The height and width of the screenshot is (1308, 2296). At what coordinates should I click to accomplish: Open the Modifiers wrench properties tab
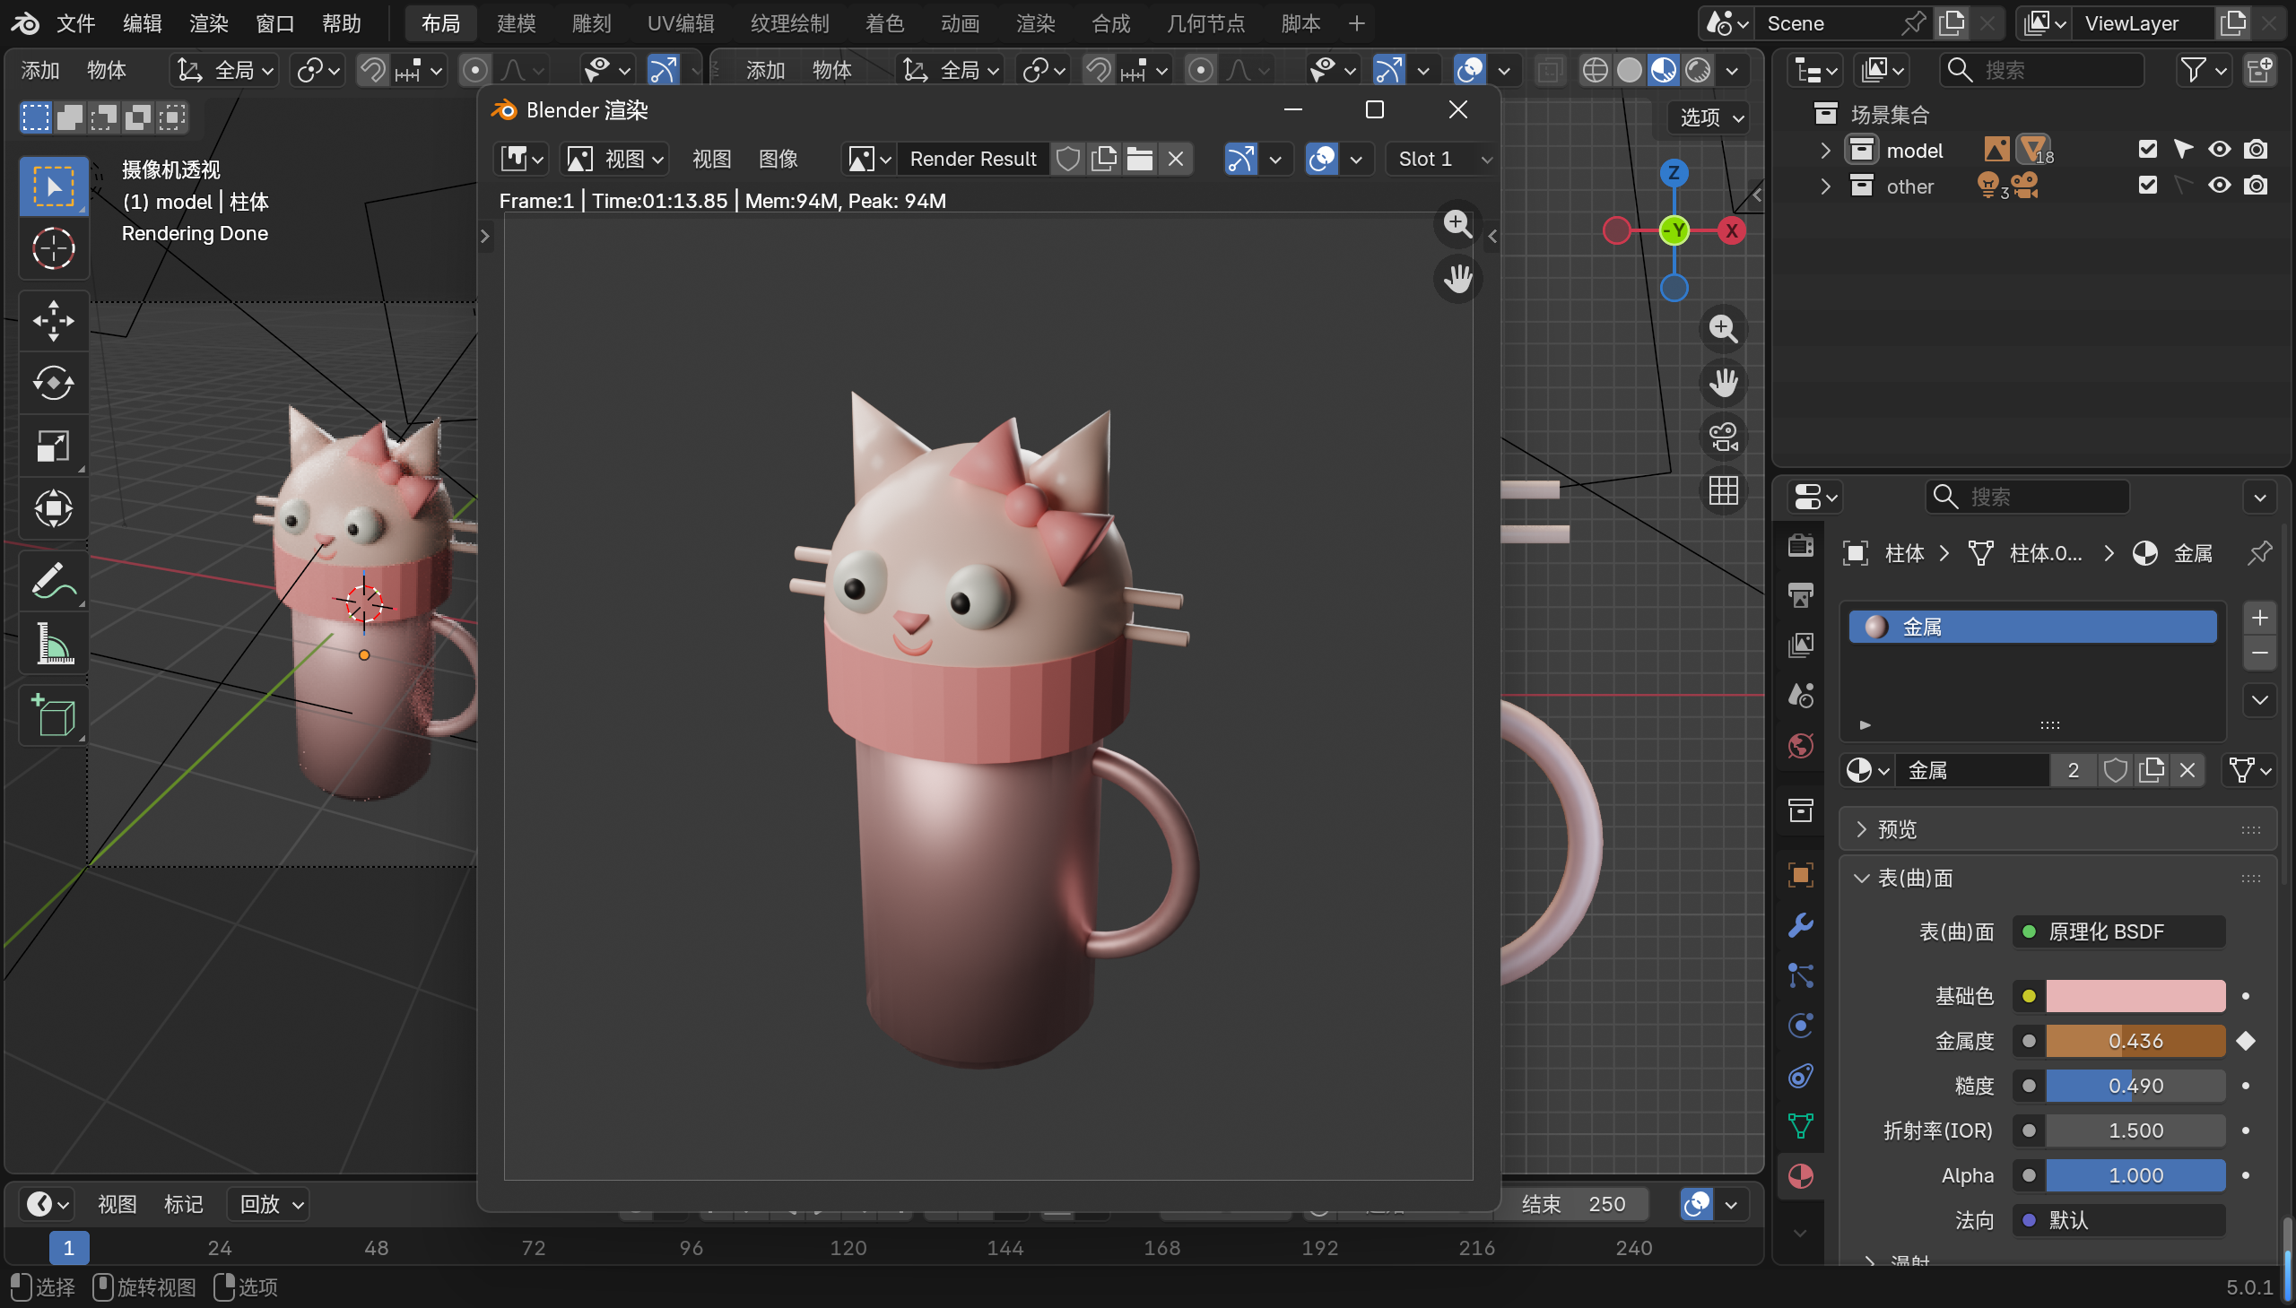pos(1800,925)
